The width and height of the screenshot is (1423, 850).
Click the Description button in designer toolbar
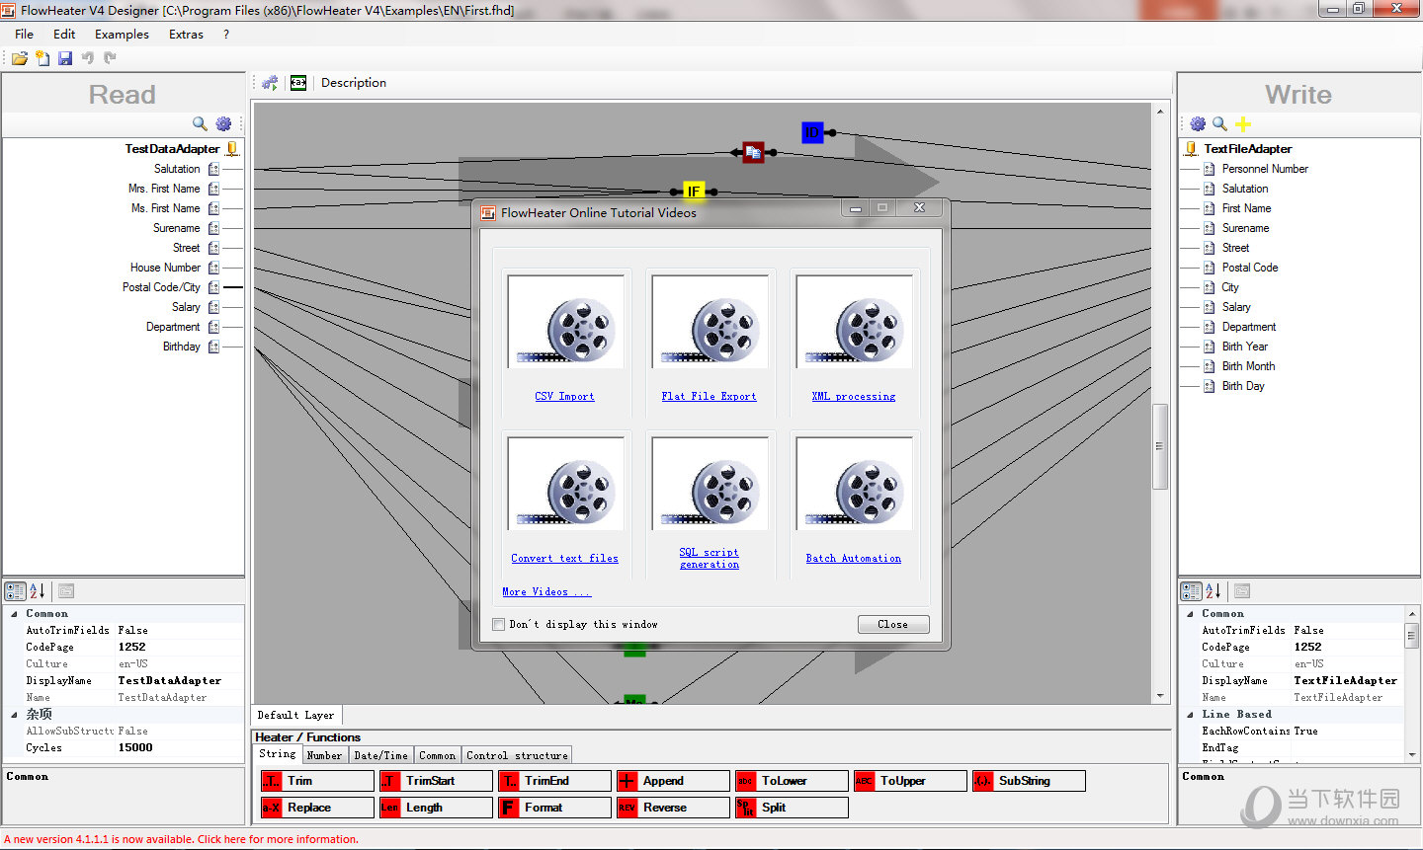point(354,83)
